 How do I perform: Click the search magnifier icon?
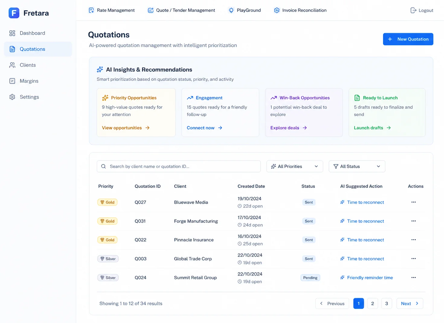tap(103, 166)
